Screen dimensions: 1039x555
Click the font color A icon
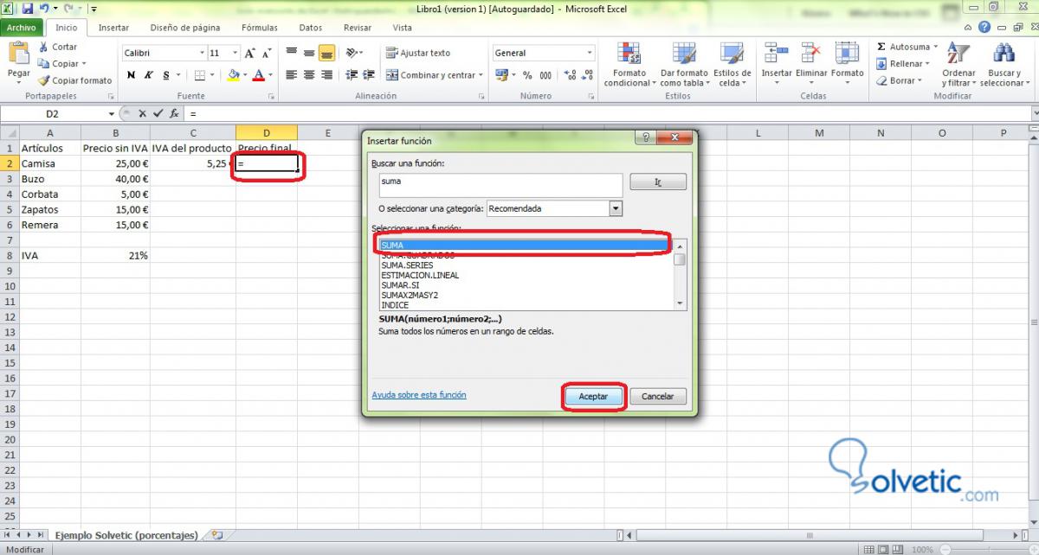click(x=258, y=75)
